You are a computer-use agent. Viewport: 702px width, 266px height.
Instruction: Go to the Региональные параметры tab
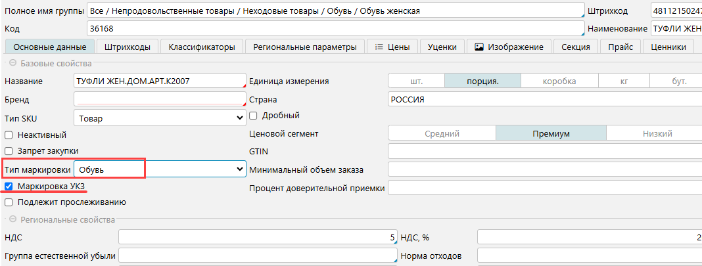[305, 47]
